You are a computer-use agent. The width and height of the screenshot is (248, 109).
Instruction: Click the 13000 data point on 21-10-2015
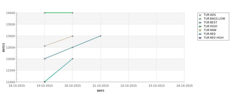100,36
